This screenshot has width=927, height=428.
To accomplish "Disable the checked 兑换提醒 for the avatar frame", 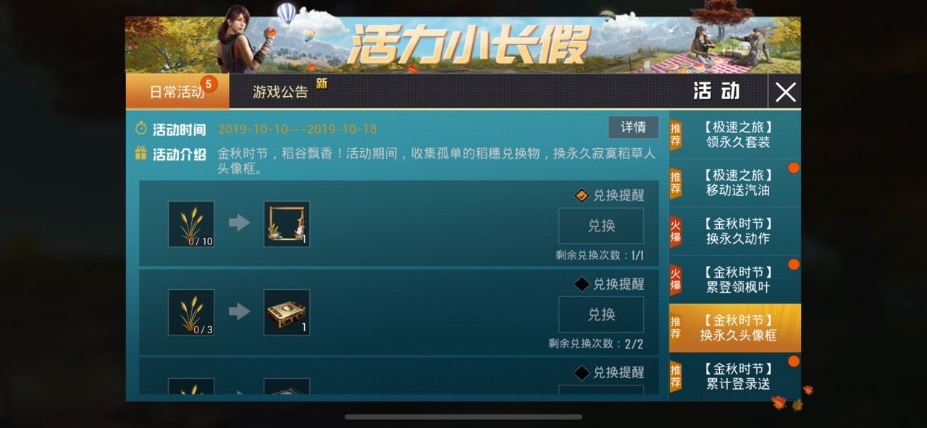I will click(x=582, y=195).
